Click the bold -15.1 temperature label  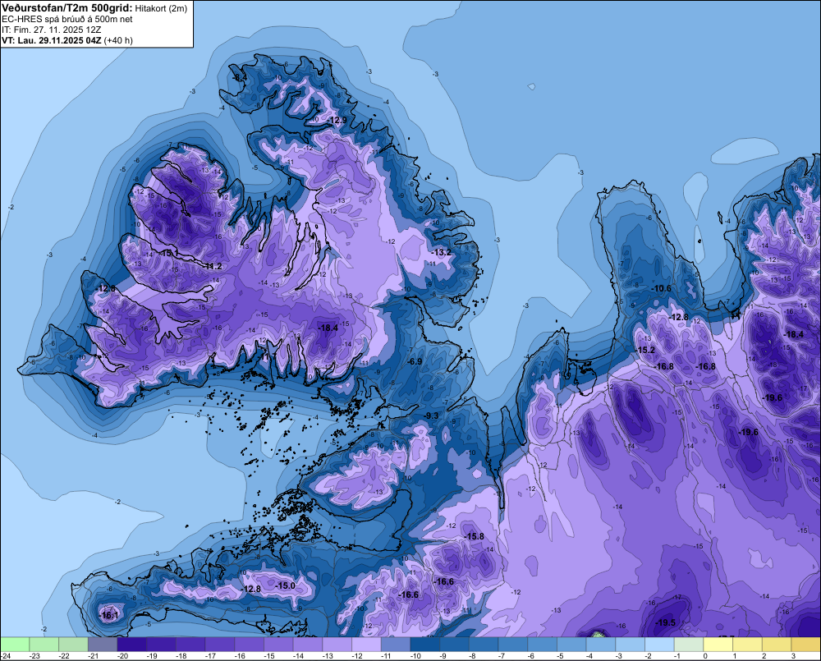(x=167, y=254)
